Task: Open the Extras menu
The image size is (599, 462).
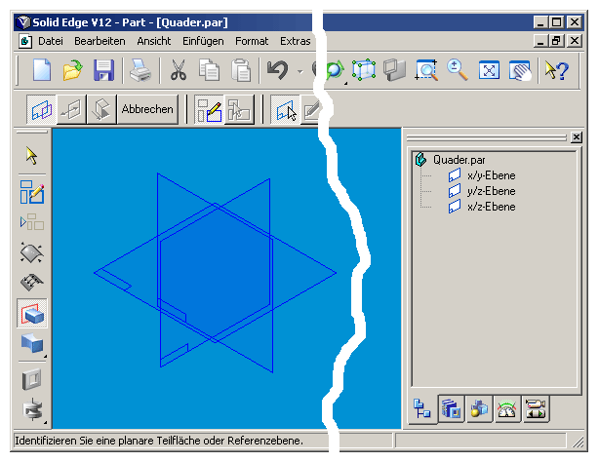Action: coord(295,41)
